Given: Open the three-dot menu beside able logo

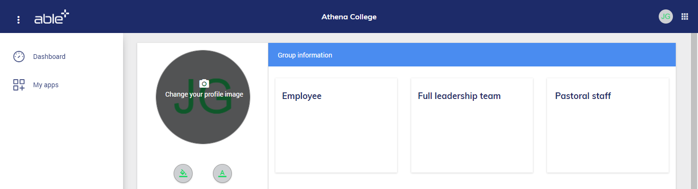Looking at the screenshot, I should (x=18, y=19).
